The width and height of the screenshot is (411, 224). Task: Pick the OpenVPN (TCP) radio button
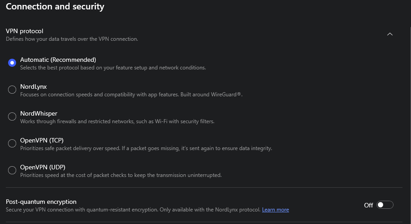click(x=12, y=143)
